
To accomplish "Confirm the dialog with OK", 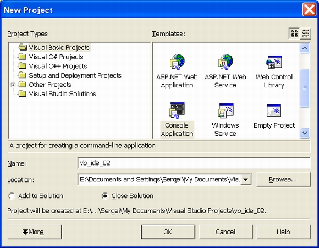I will (168, 232).
